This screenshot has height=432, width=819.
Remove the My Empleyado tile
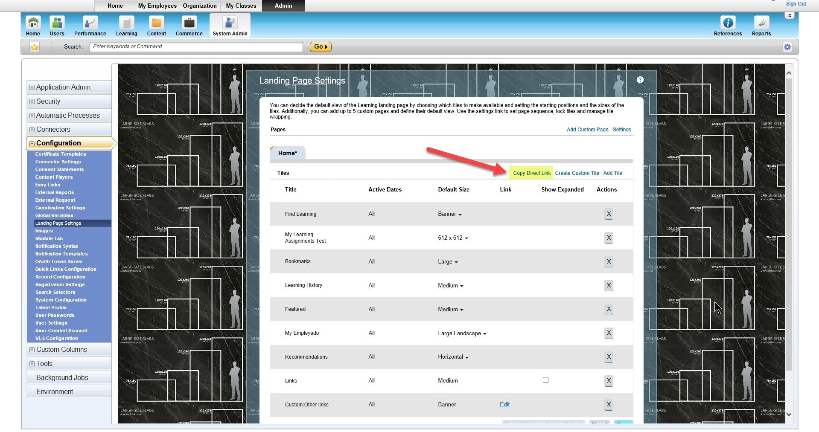tap(609, 333)
